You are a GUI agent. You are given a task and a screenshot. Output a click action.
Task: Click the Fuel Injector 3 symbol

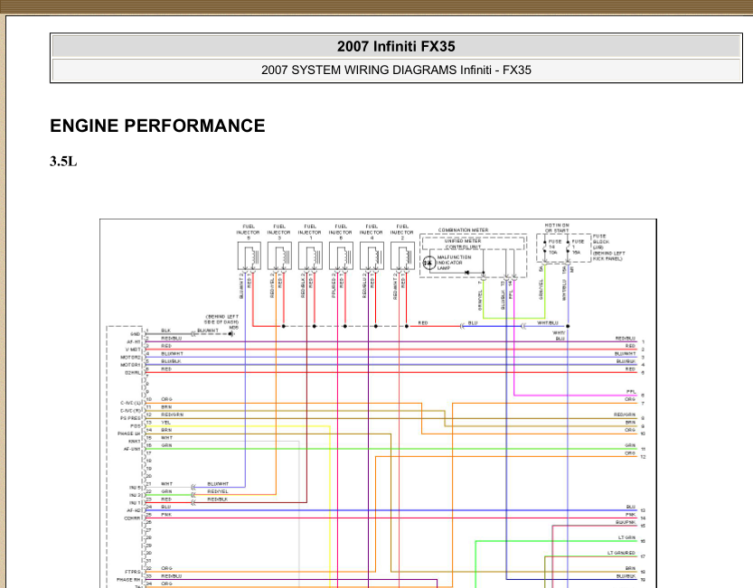point(279,256)
